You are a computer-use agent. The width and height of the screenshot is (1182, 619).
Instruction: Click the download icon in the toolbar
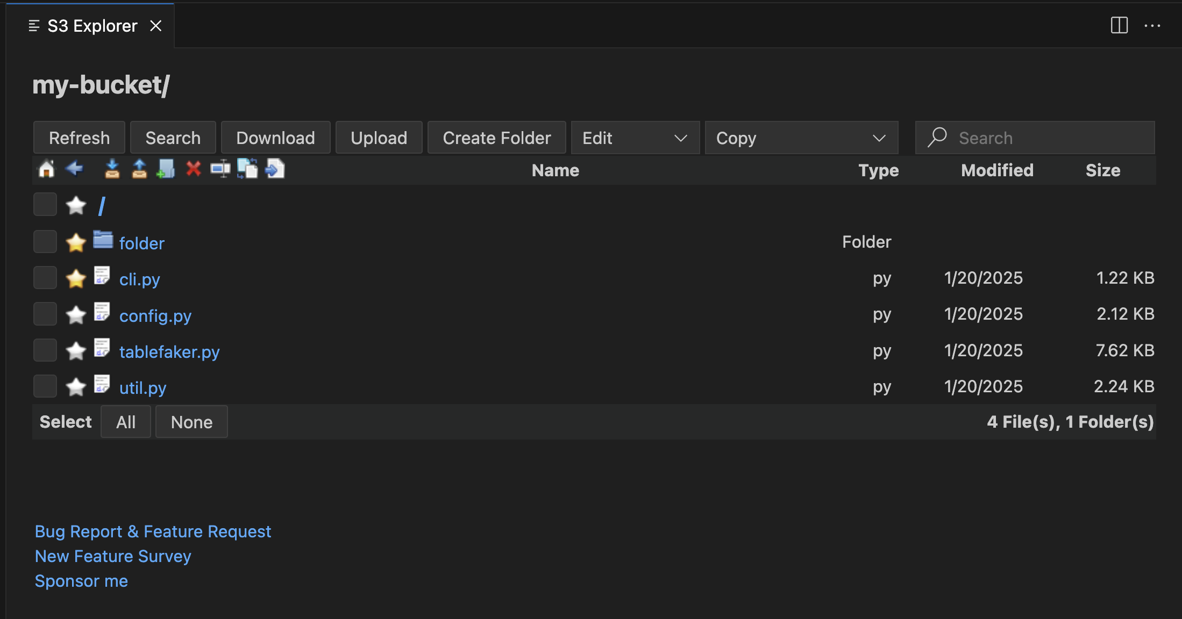tap(112, 169)
